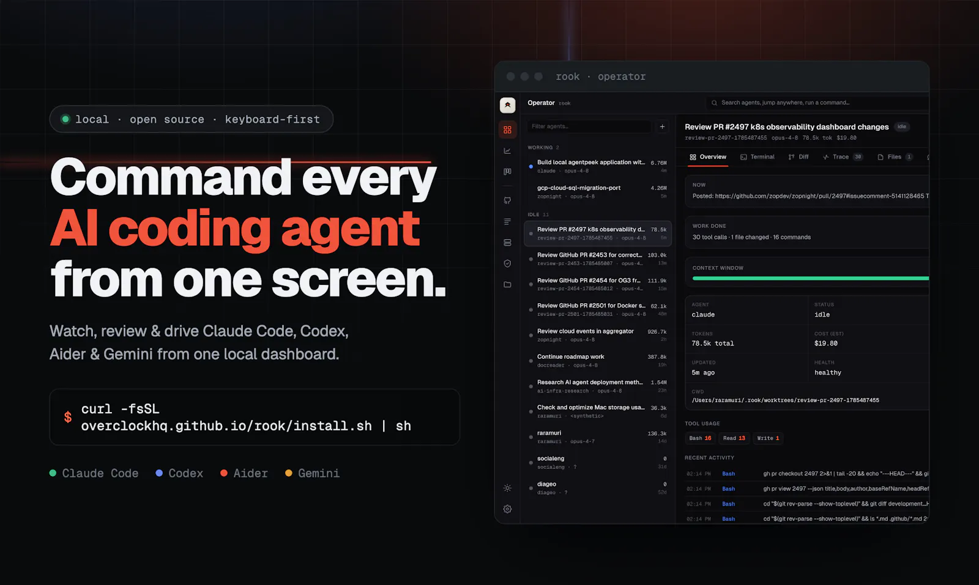This screenshot has height=585, width=979.
Task: Click the green Claude Code legend dot
Action: tap(53, 473)
